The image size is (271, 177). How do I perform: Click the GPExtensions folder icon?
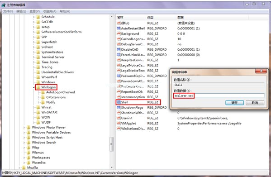(43, 97)
